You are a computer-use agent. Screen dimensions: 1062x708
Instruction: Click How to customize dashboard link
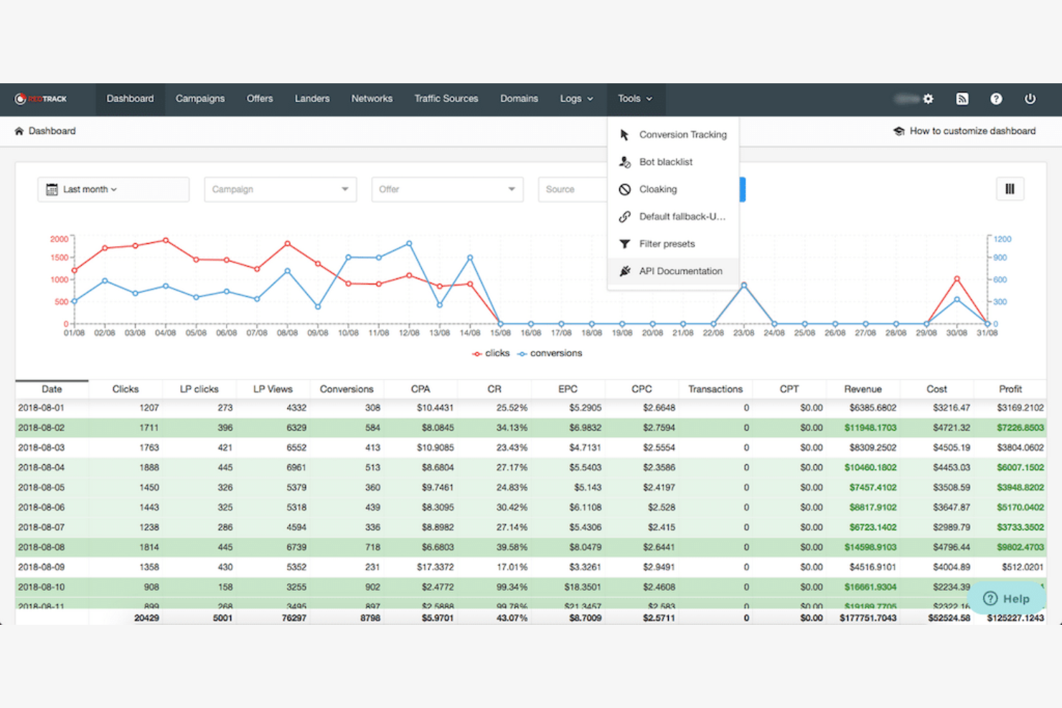[x=972, y=131]
